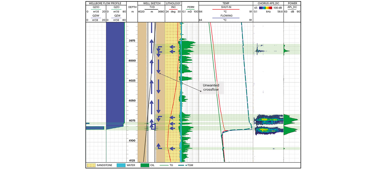
Task: Select the PERM curve label
Action: pyautogui.click(x=190, y=7)
